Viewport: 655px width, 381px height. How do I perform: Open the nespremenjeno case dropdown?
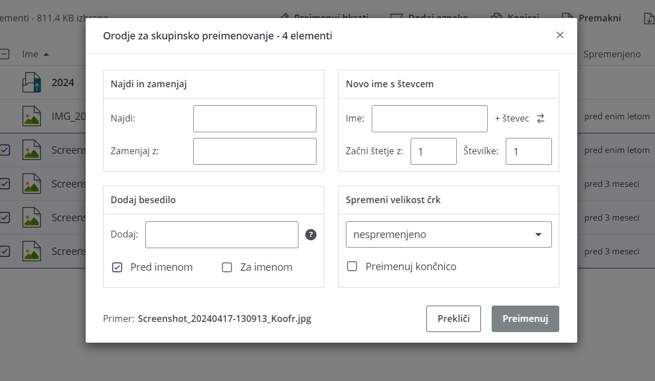(449, 235)
